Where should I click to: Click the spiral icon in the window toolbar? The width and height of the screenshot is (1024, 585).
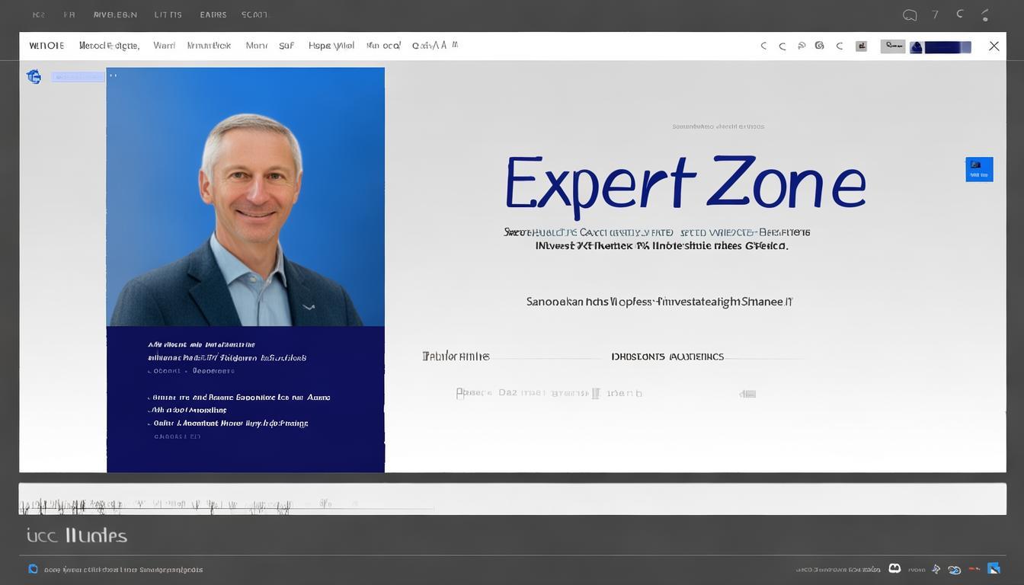click(819, 46)
